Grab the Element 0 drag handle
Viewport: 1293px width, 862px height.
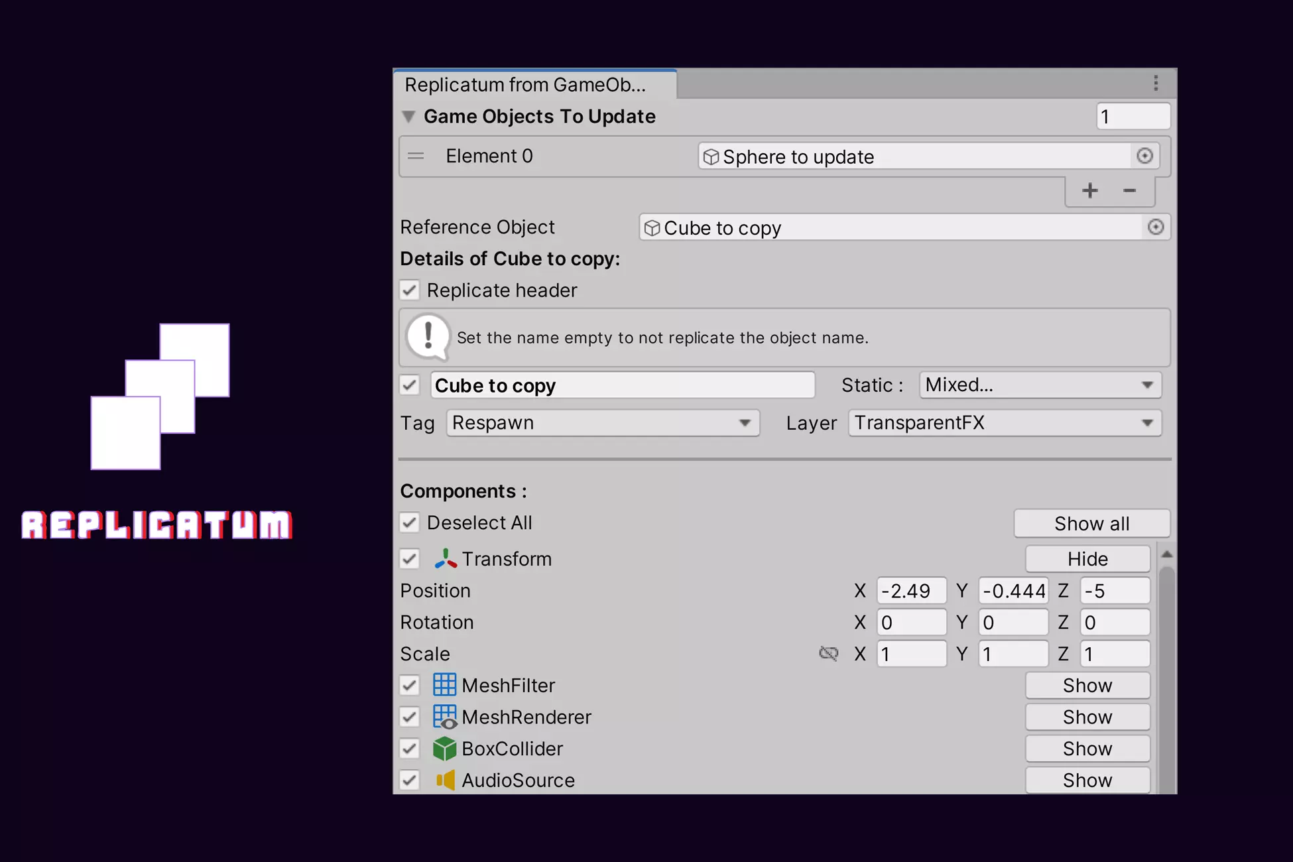(x=416, y=156)
